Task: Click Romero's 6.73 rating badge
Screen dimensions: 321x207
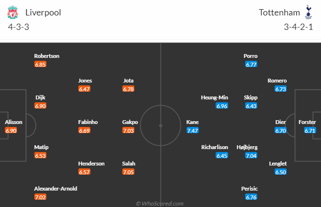Action: click(281, 89)
